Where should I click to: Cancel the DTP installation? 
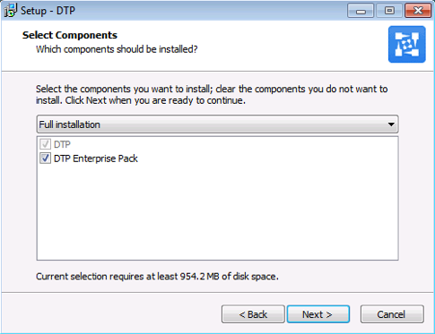[x=392, y=314]
